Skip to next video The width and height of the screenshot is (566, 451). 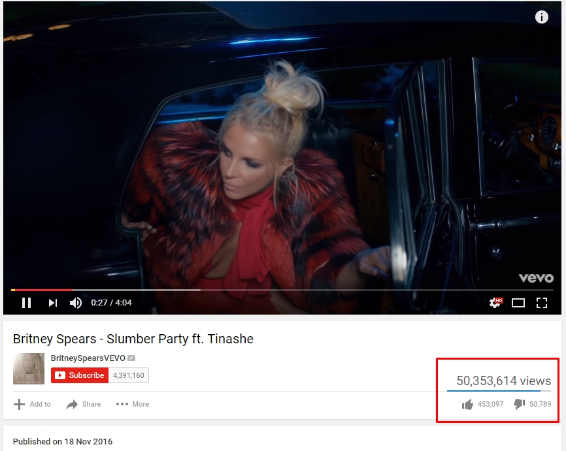click(53, 302)
